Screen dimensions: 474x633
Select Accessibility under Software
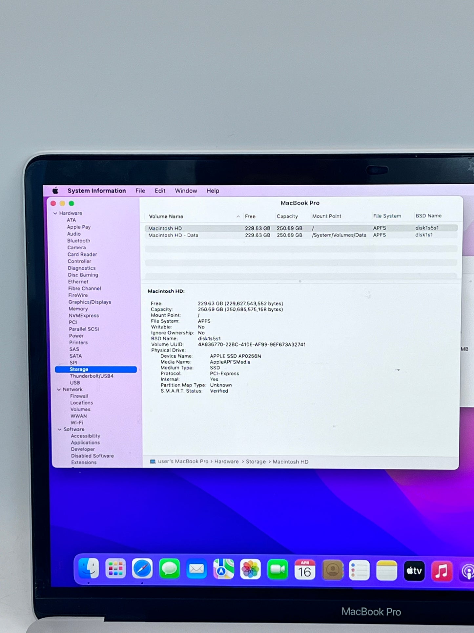86,436
